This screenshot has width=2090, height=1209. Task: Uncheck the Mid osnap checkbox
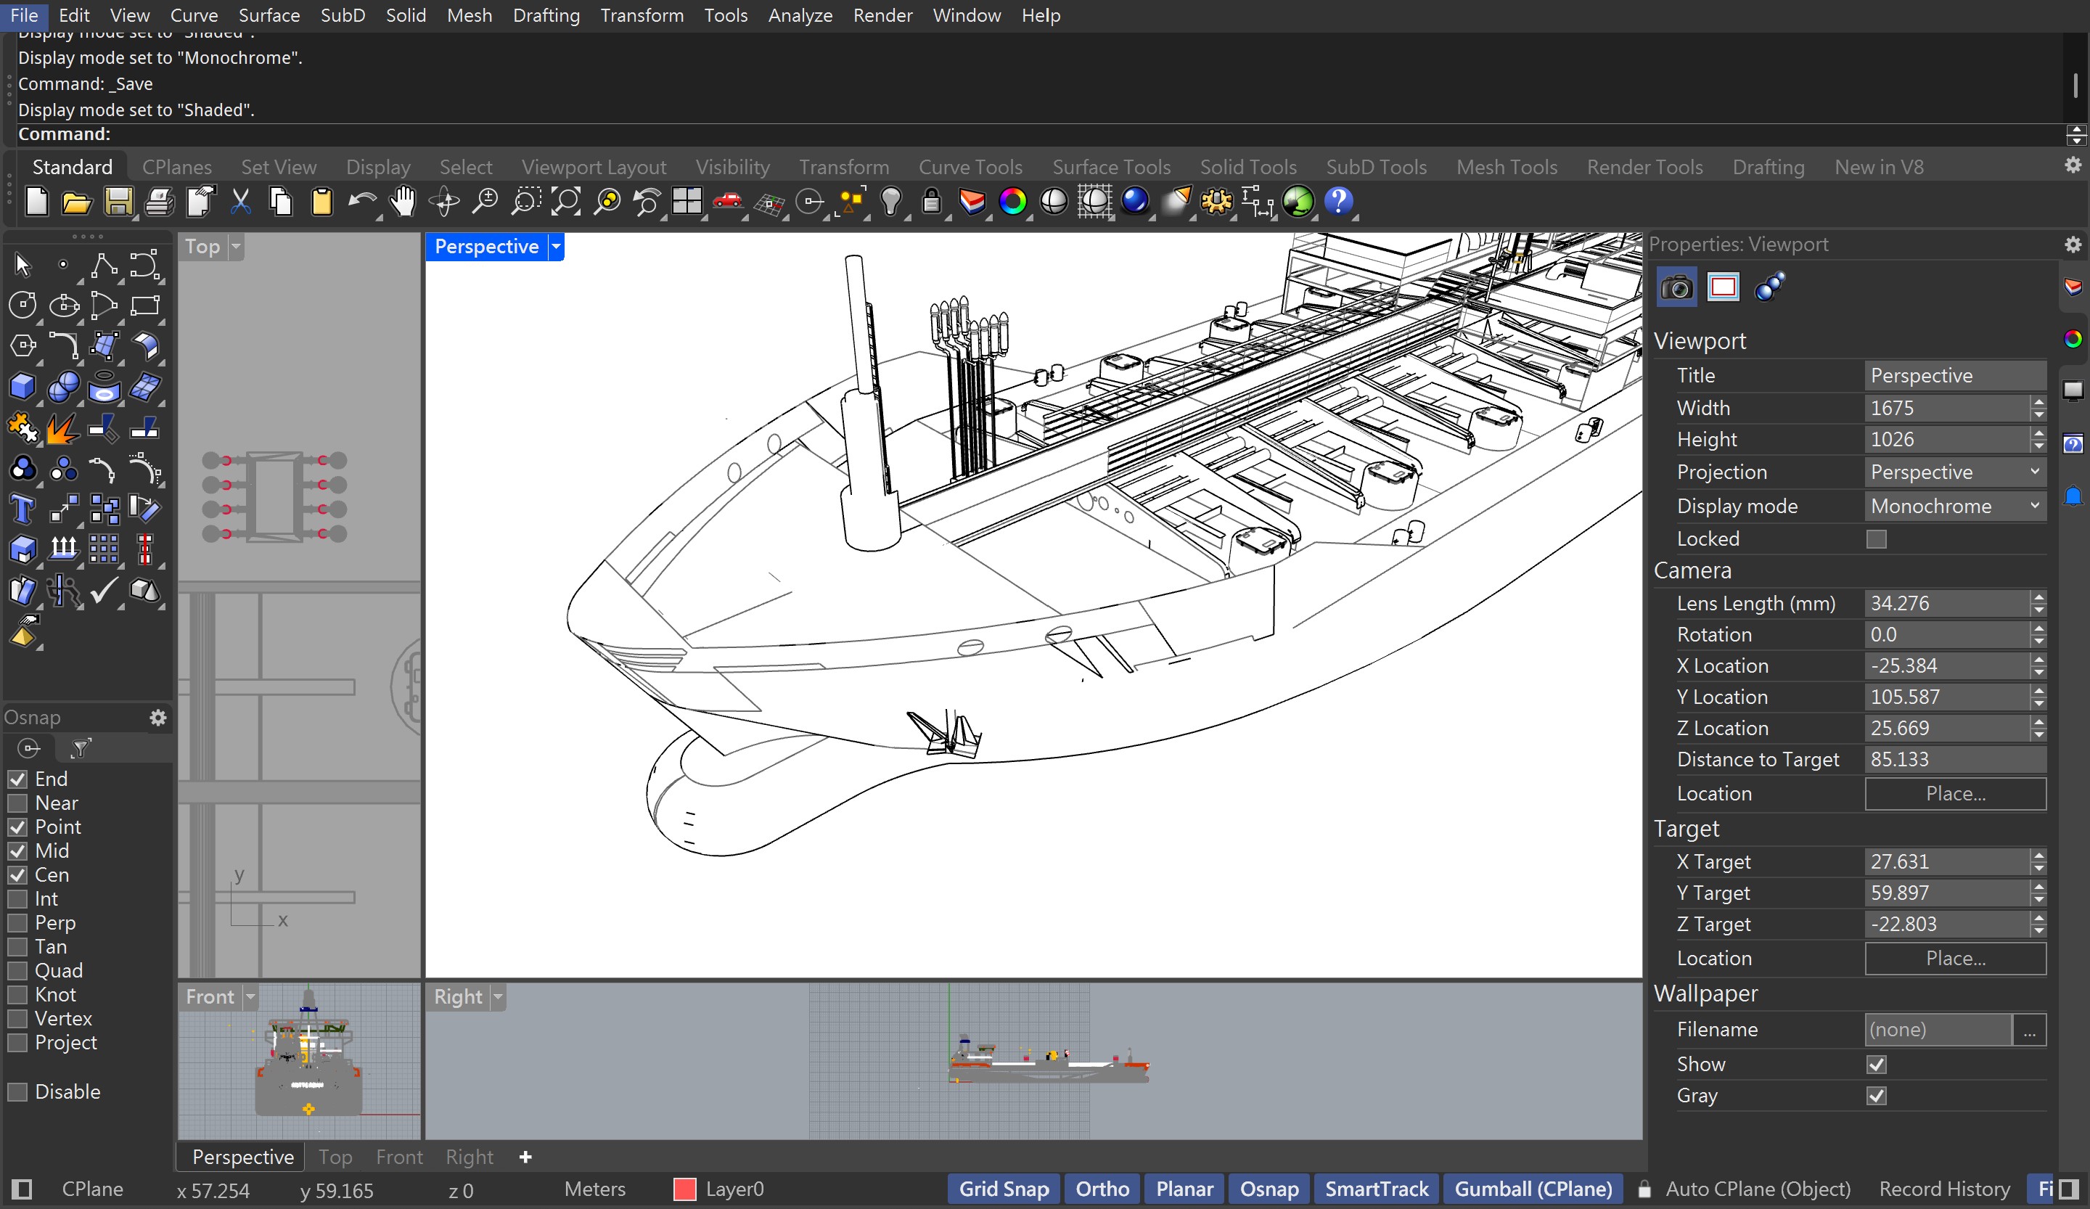(17, 851)
